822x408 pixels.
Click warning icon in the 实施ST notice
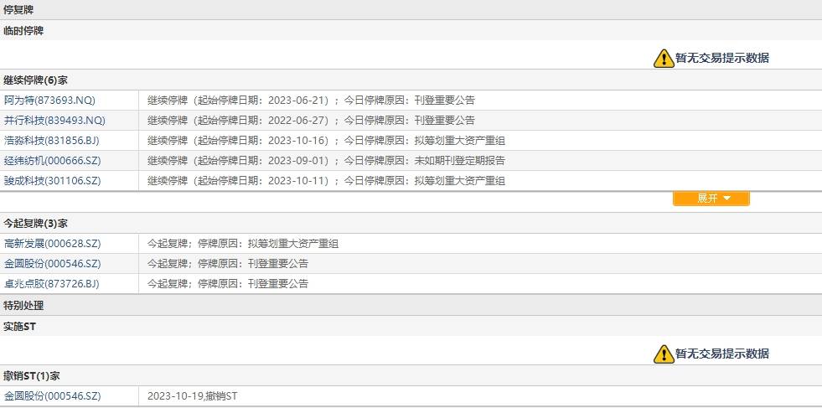coord(664,354)
